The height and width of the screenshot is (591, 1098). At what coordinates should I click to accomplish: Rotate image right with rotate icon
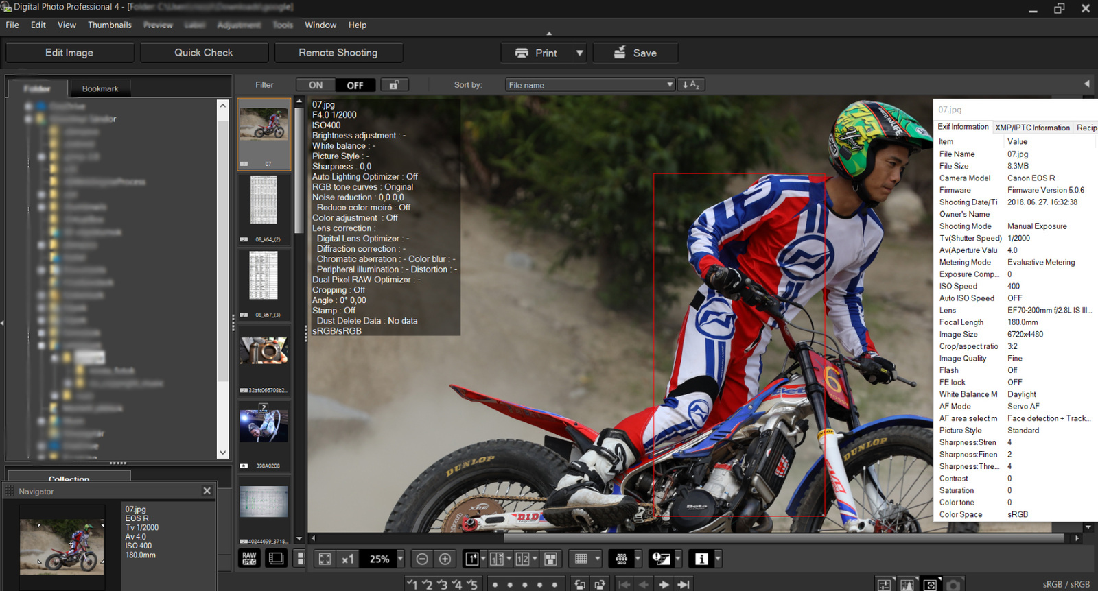click(600, 584)
